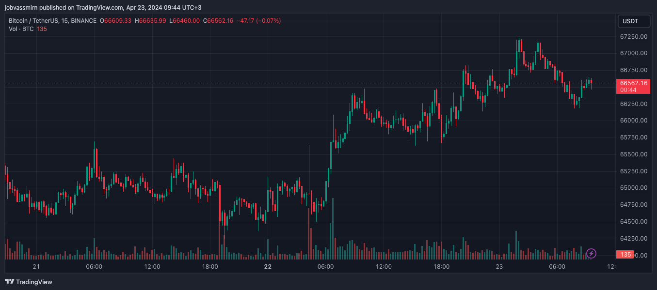Viewport: 657px width, 290px height.
Task: Click the close price value C66562.16
Action: tap(218, 21)
